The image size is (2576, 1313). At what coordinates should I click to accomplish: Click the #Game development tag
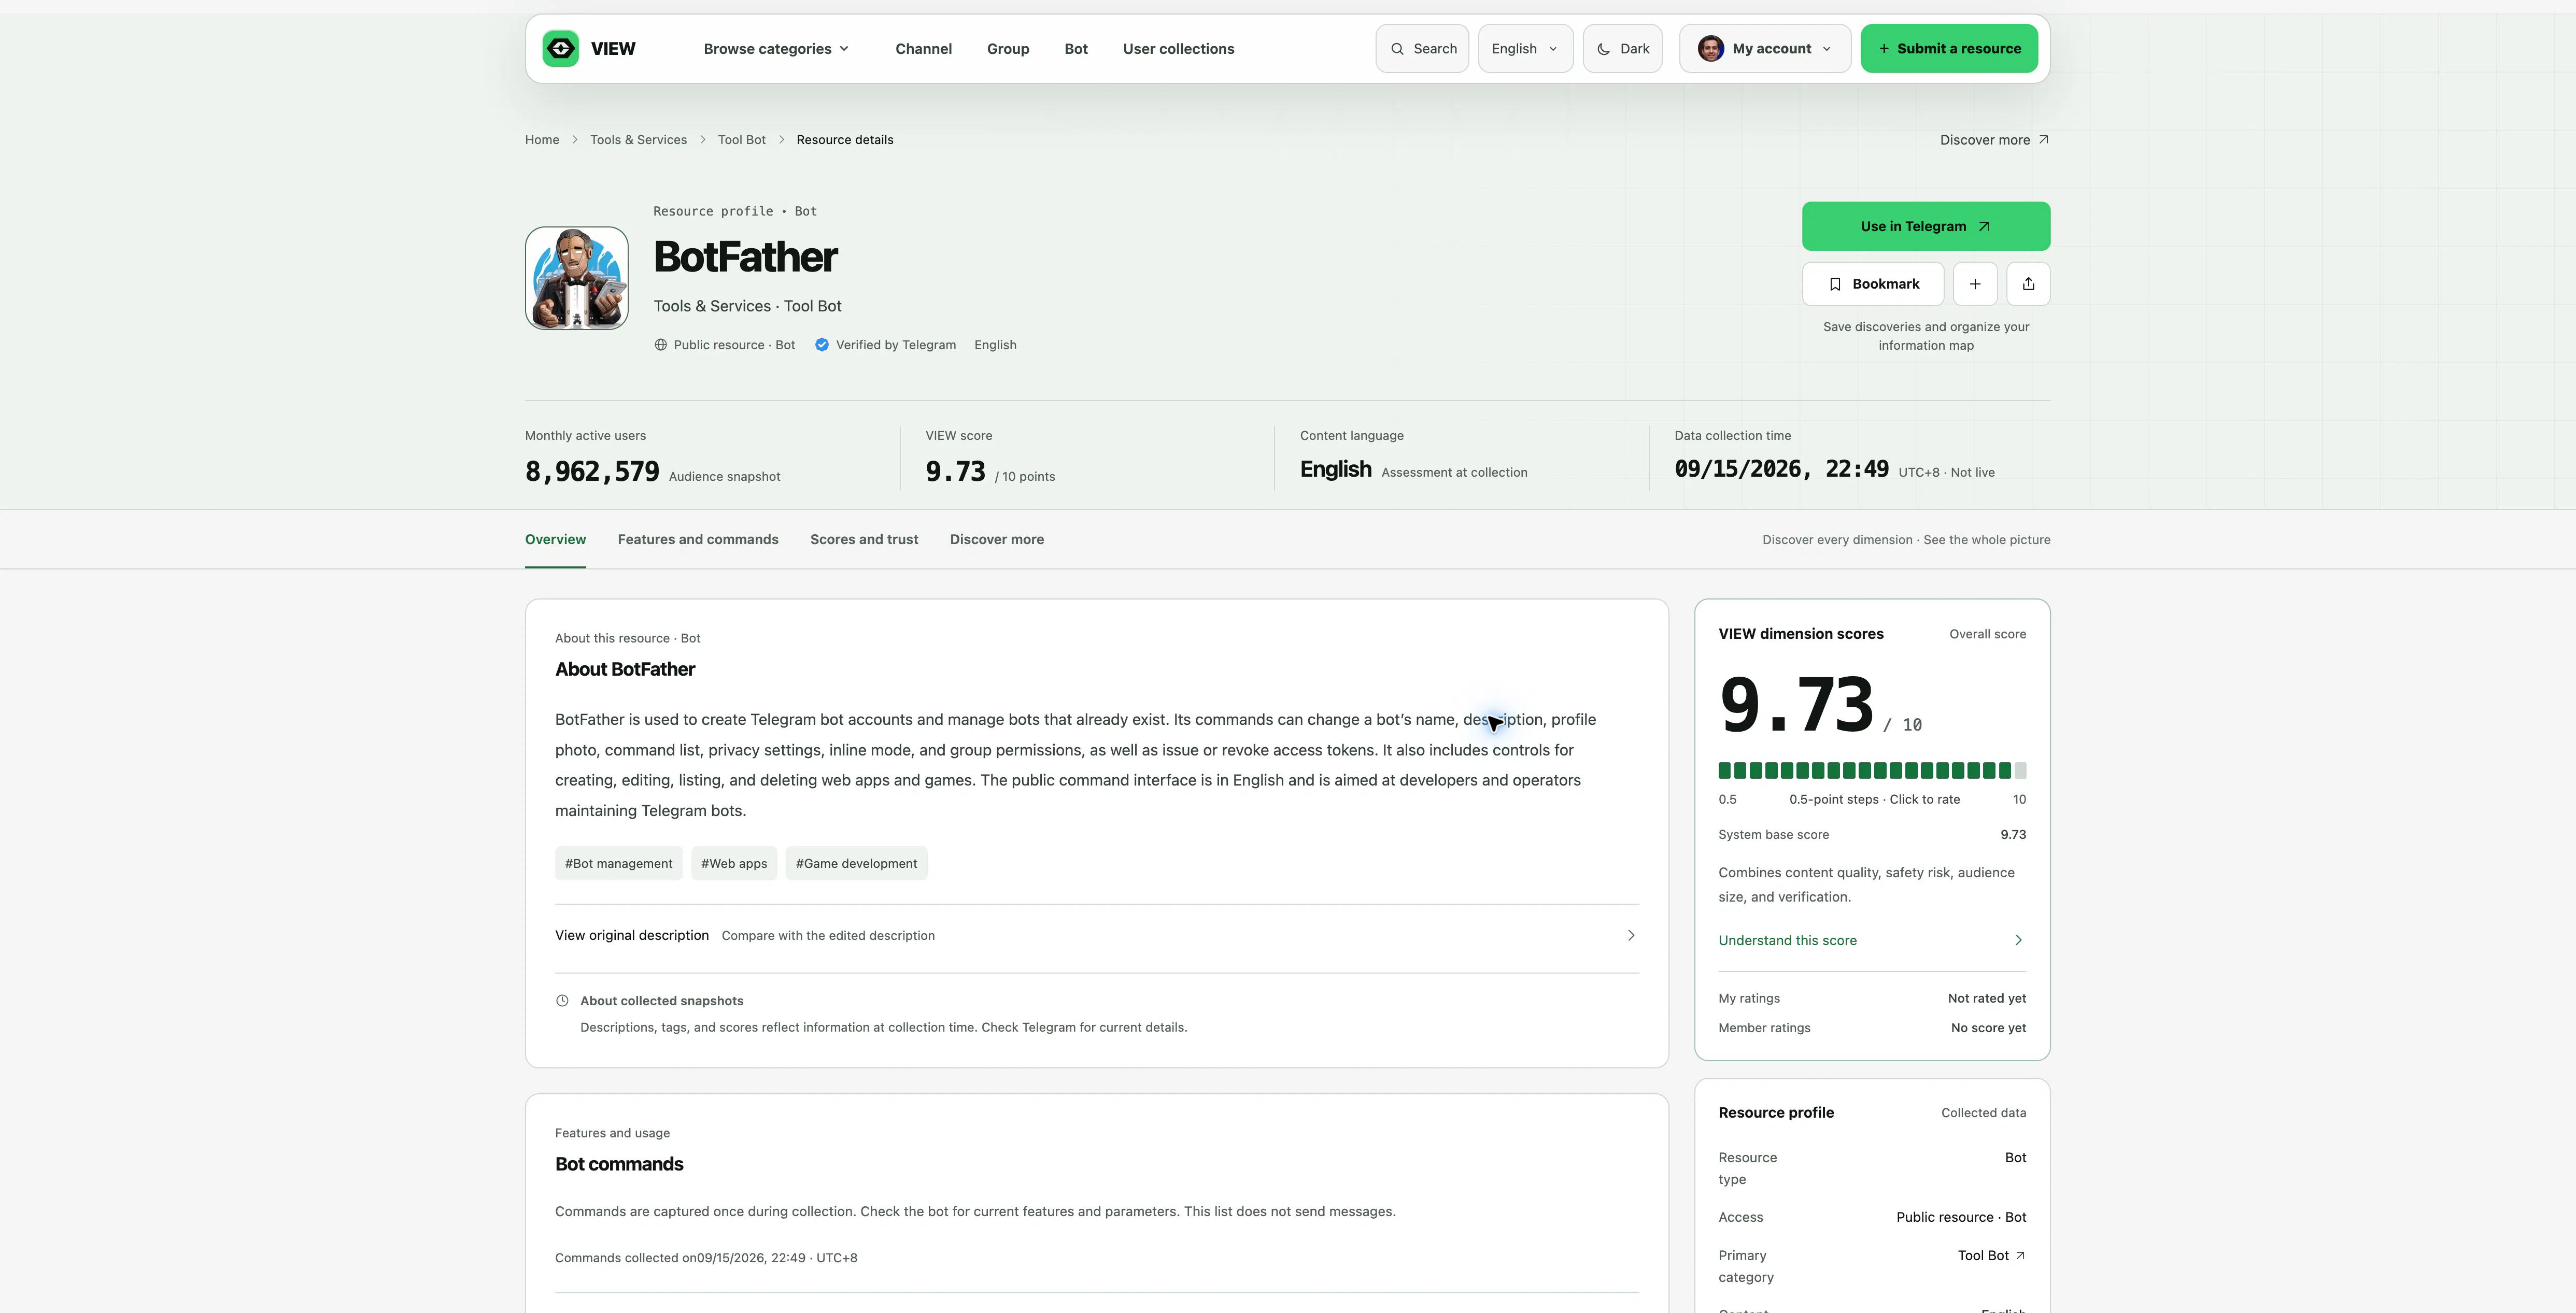click(856, 864)
